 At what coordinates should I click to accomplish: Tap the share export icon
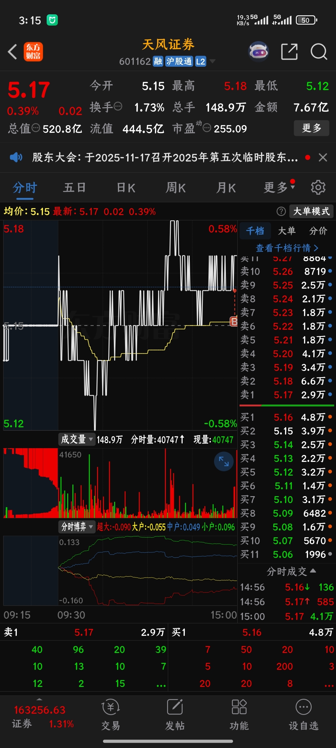pyautogui.click(x=289, y=52)
